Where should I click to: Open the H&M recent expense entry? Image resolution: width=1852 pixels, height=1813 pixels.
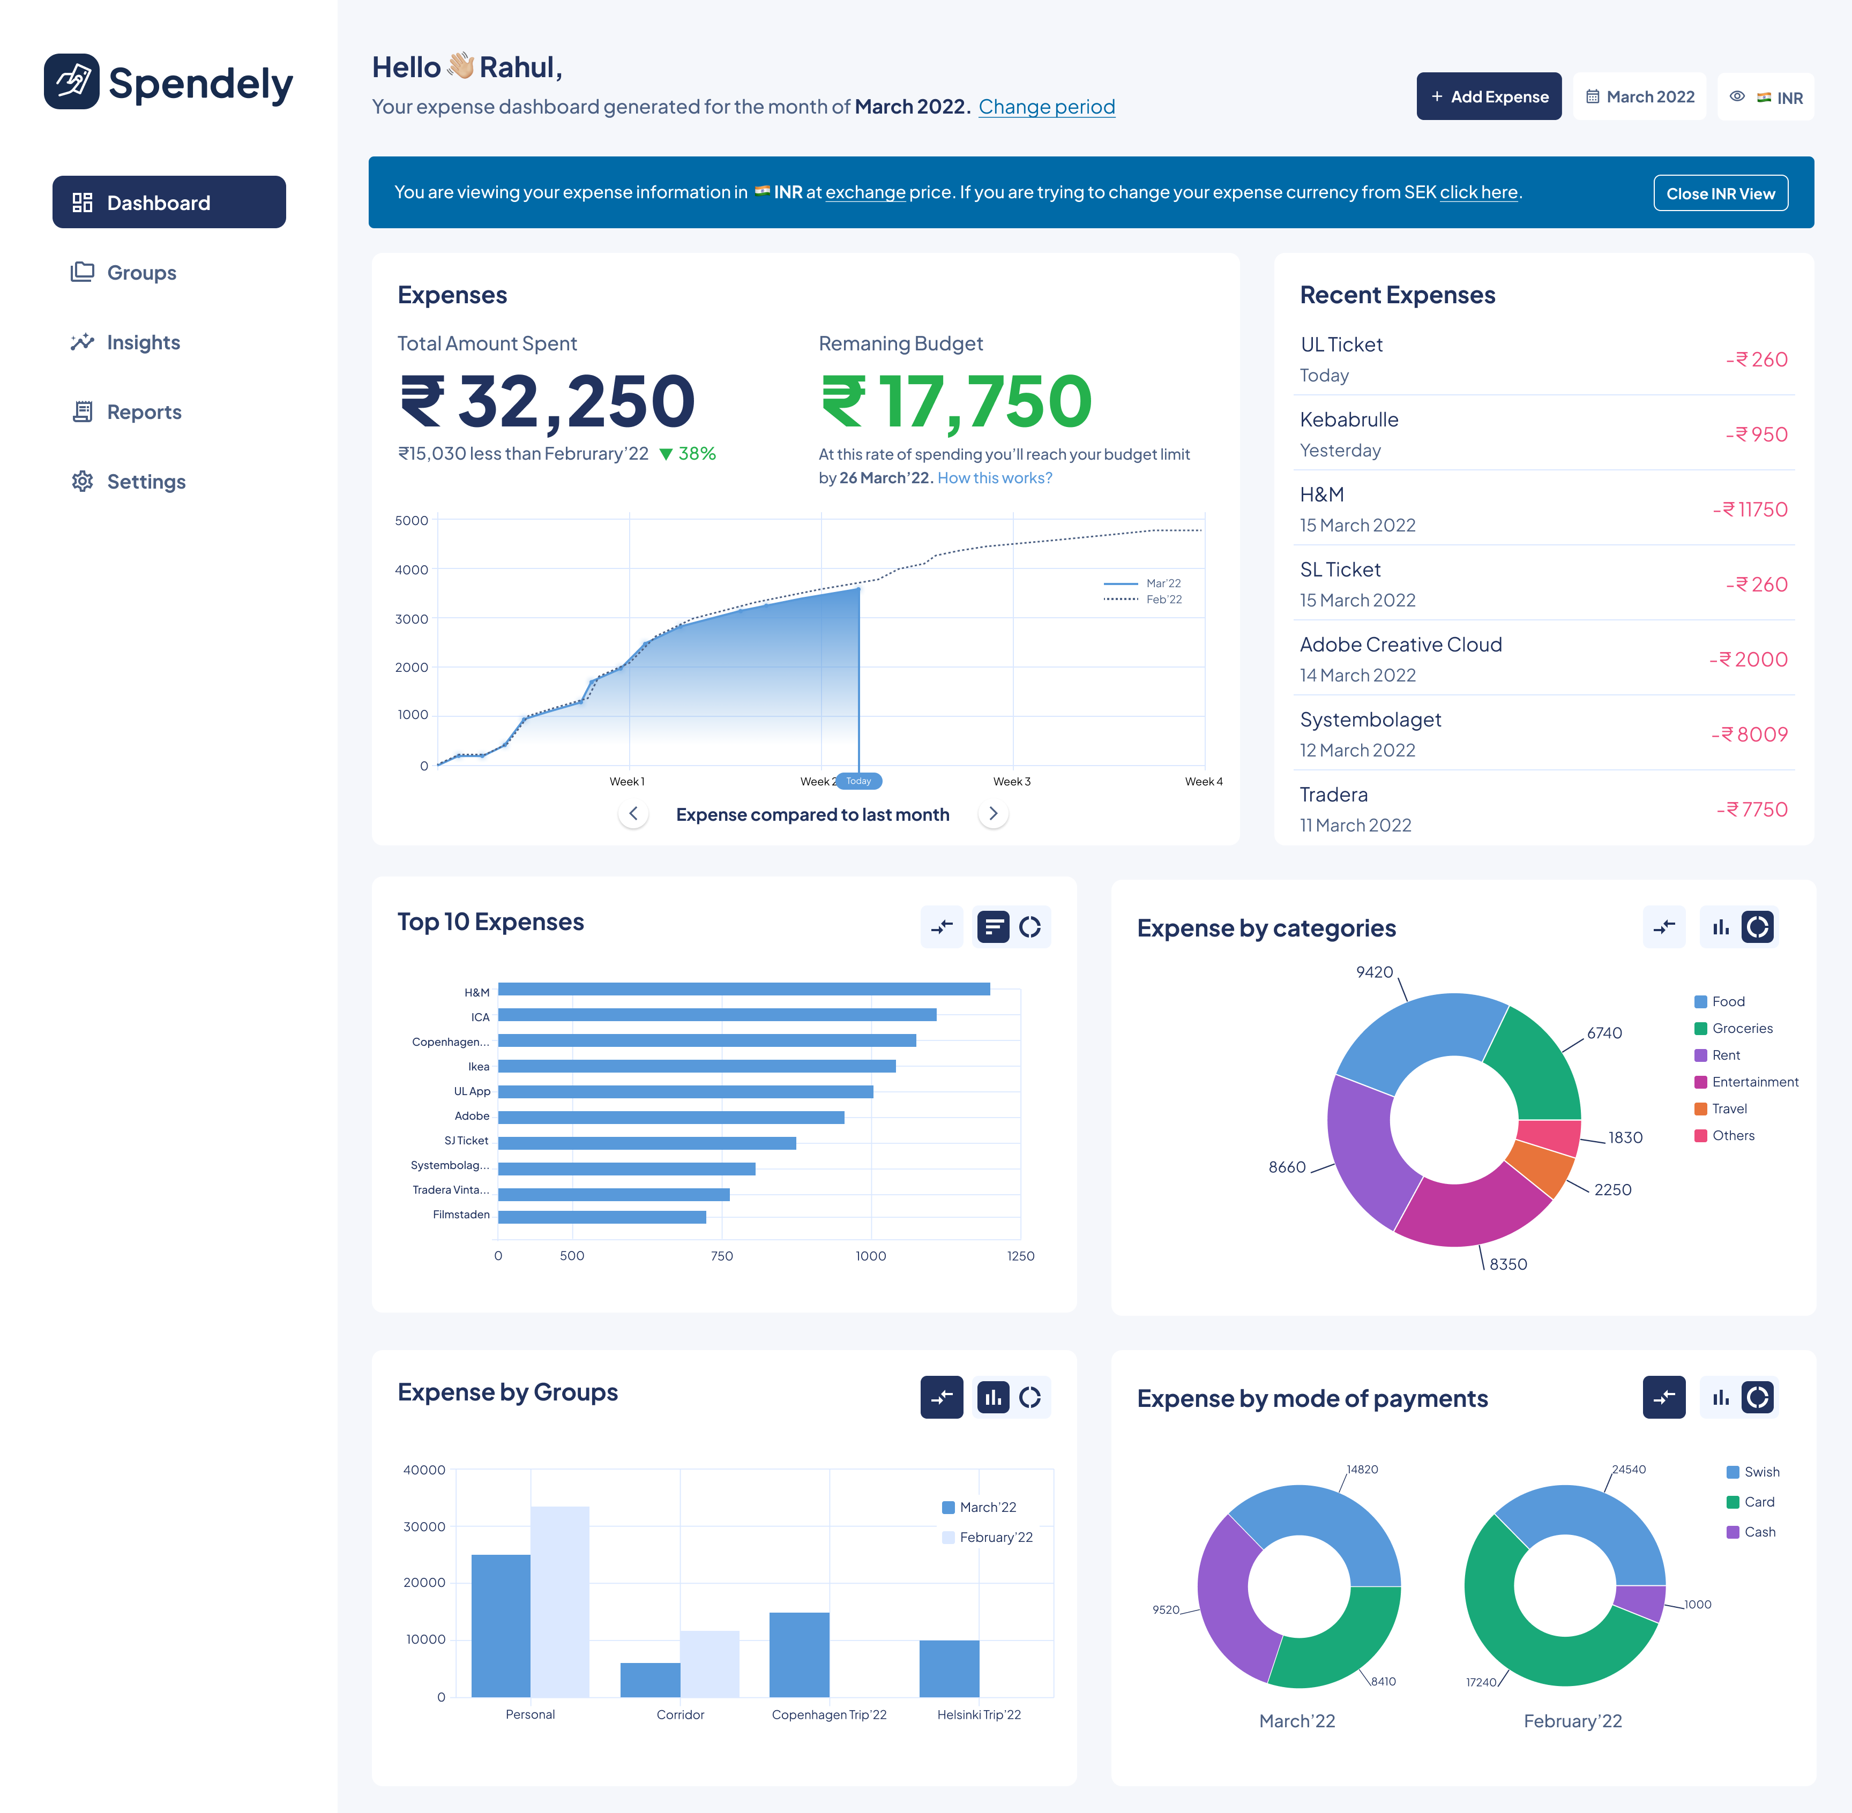click(x=1543, y=510)
